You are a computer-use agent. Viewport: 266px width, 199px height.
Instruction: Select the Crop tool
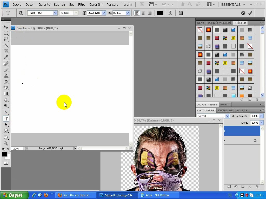point(6,51)
